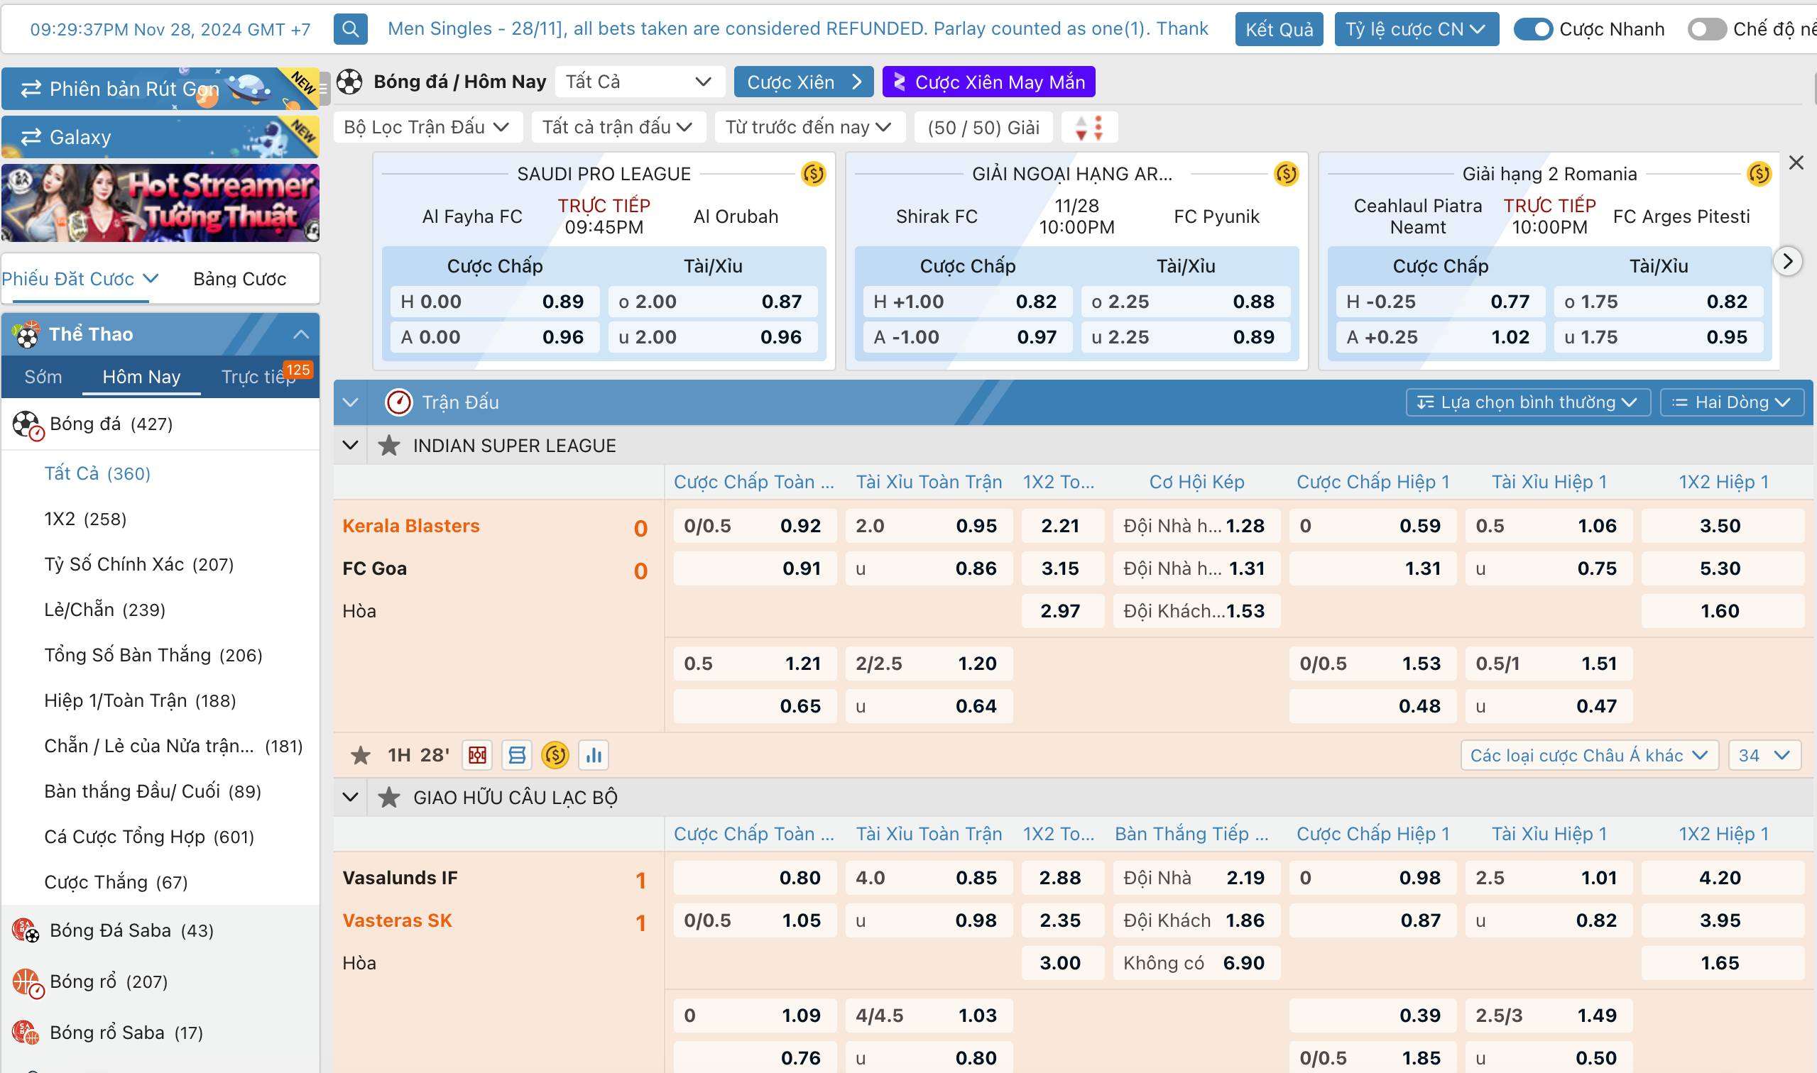The image size is (1817, 1073).
Task: Select Cá Cược Tổng Hợp (601)
Action: pos(149,837)
